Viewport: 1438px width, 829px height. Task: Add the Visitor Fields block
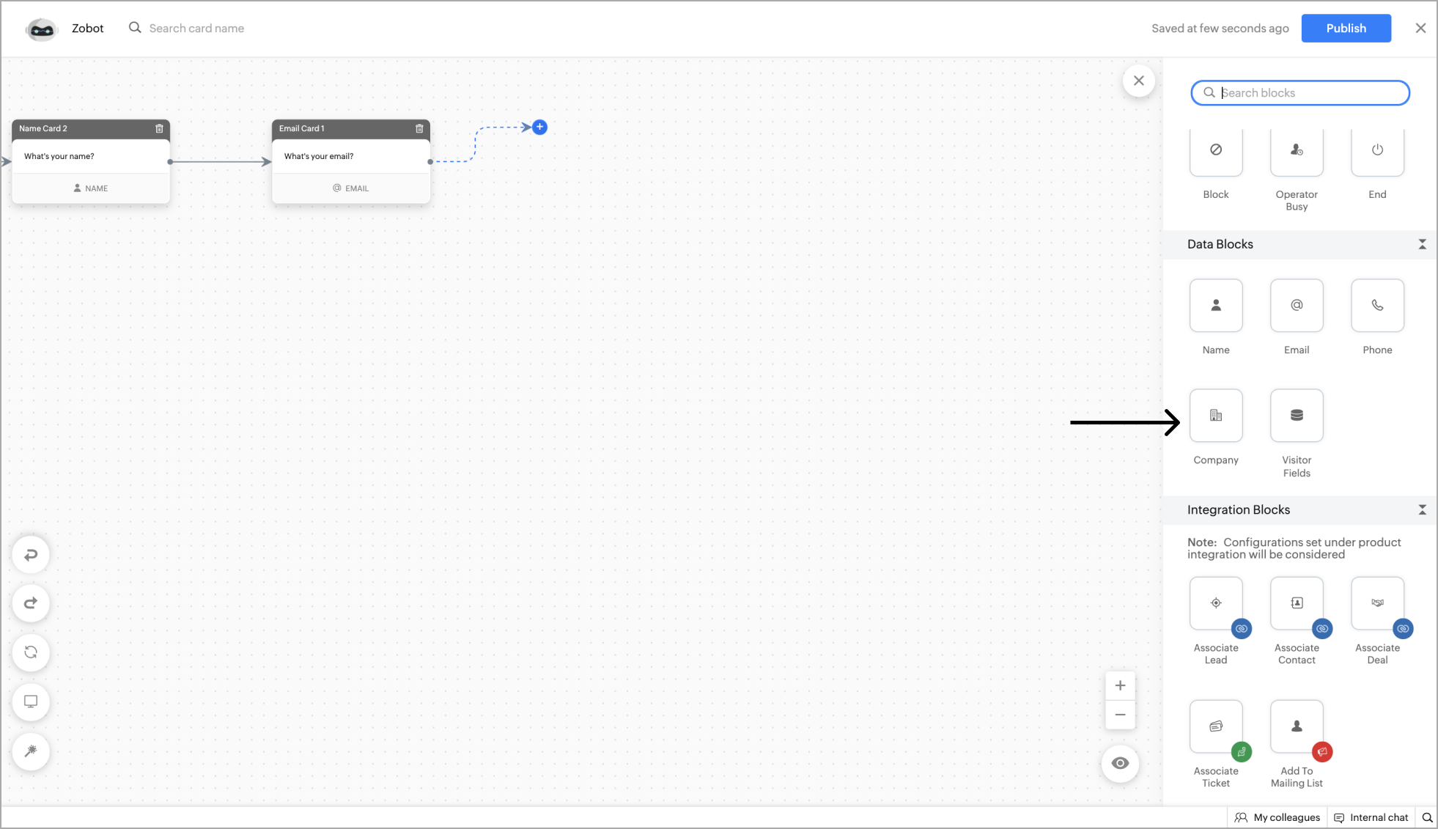1296,416
